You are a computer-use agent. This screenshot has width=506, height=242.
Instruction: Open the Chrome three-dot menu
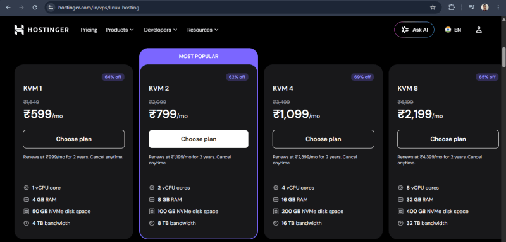pyautogui.click(x=498, y=8)
